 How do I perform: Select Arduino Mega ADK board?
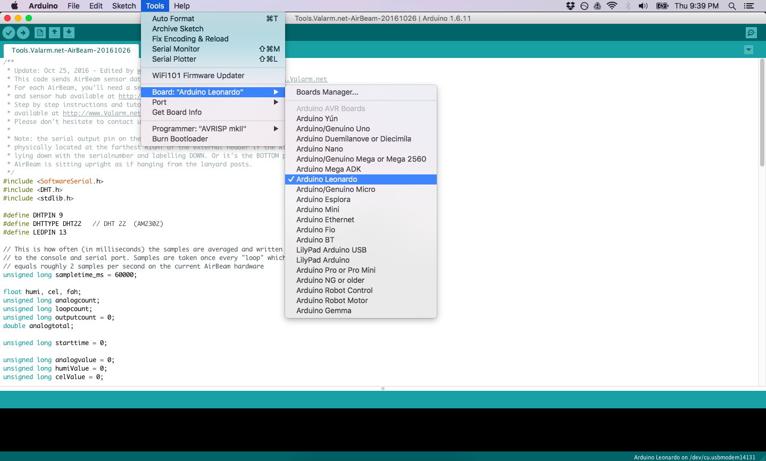[361, 169]
